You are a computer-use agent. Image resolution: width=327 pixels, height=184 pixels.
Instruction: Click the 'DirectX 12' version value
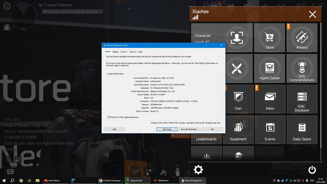(x=155, y=111)
